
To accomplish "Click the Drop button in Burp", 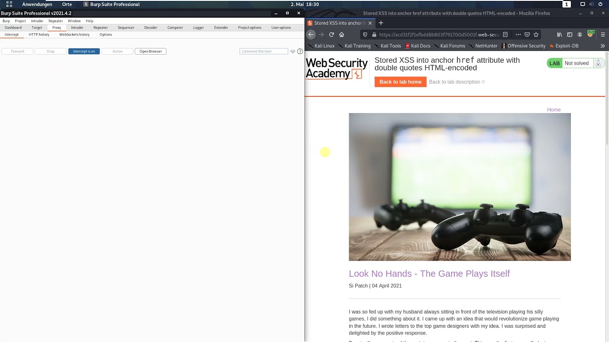I will coord(50,51).
